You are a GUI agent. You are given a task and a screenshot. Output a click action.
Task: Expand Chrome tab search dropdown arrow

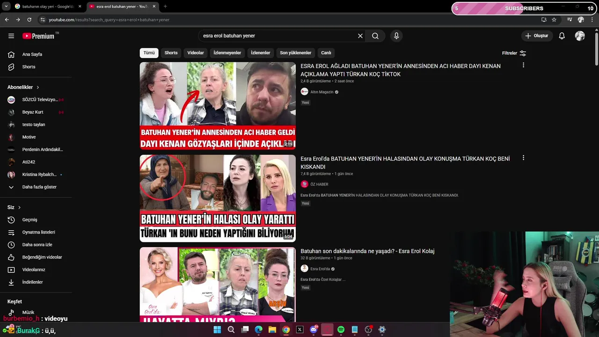coord(6,7)
